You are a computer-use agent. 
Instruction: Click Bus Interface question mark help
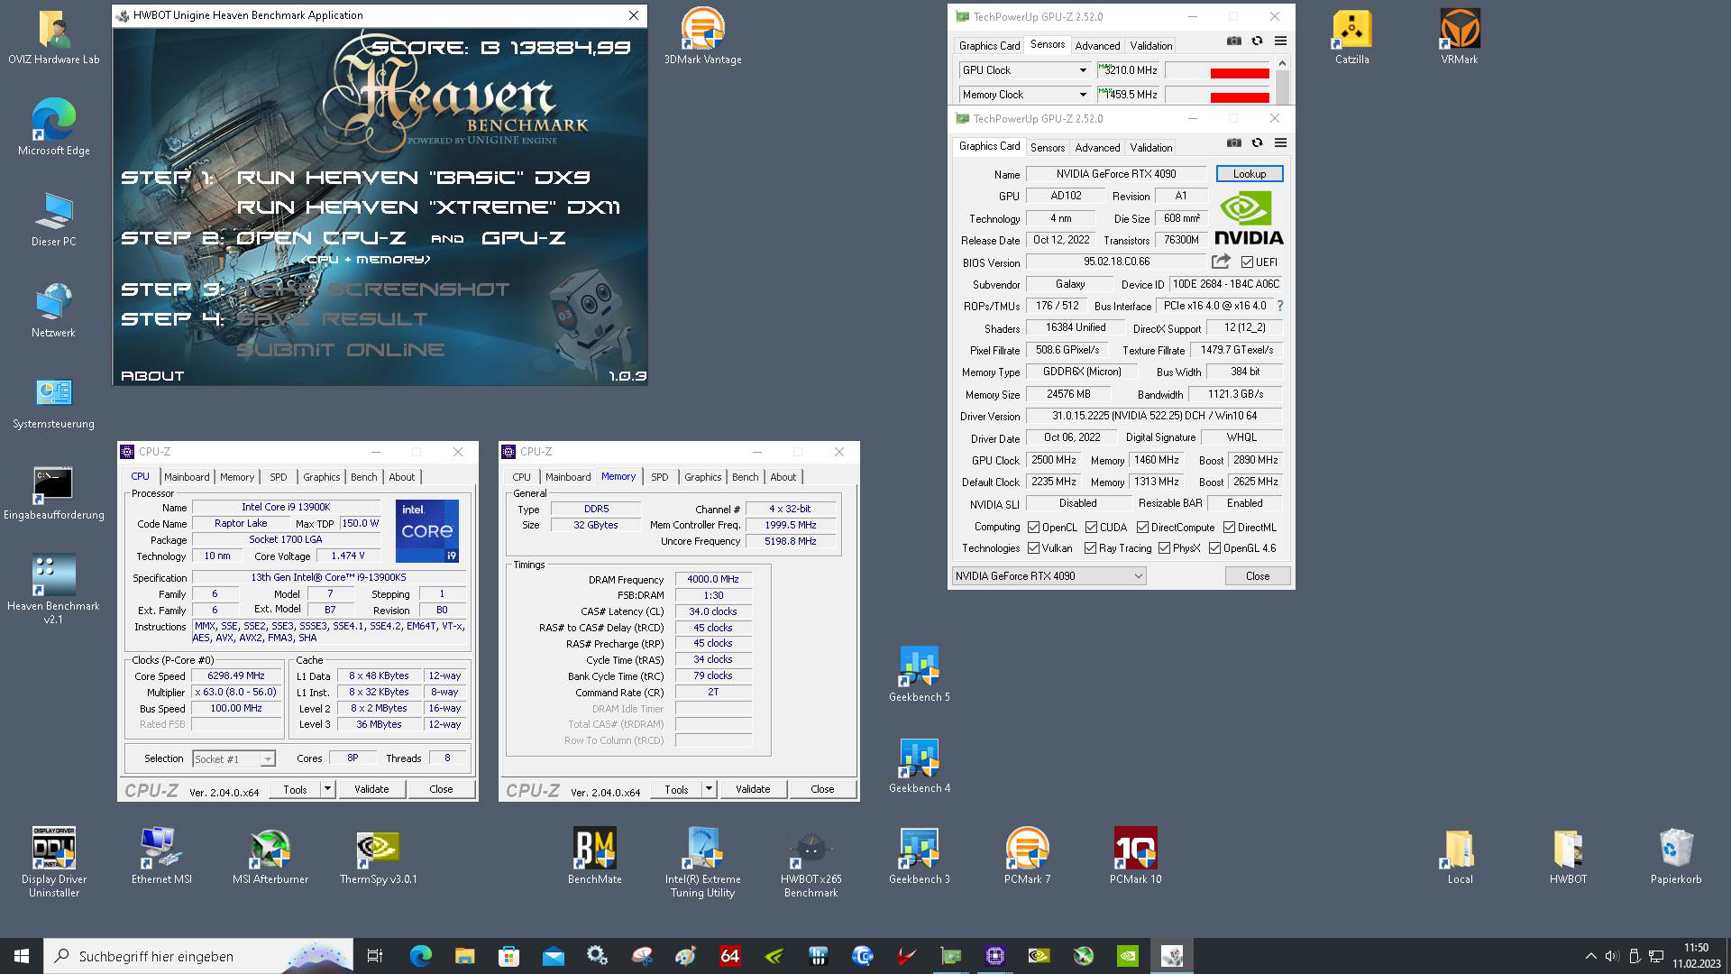pyautogui.click(x=1279, y=306)
